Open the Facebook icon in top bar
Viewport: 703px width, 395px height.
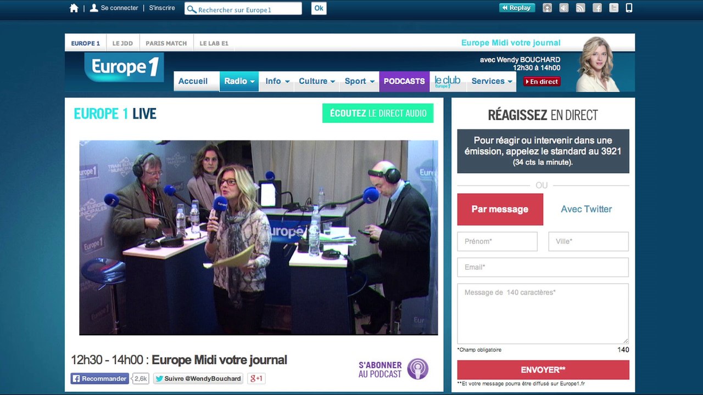click(x=597, y=8)
